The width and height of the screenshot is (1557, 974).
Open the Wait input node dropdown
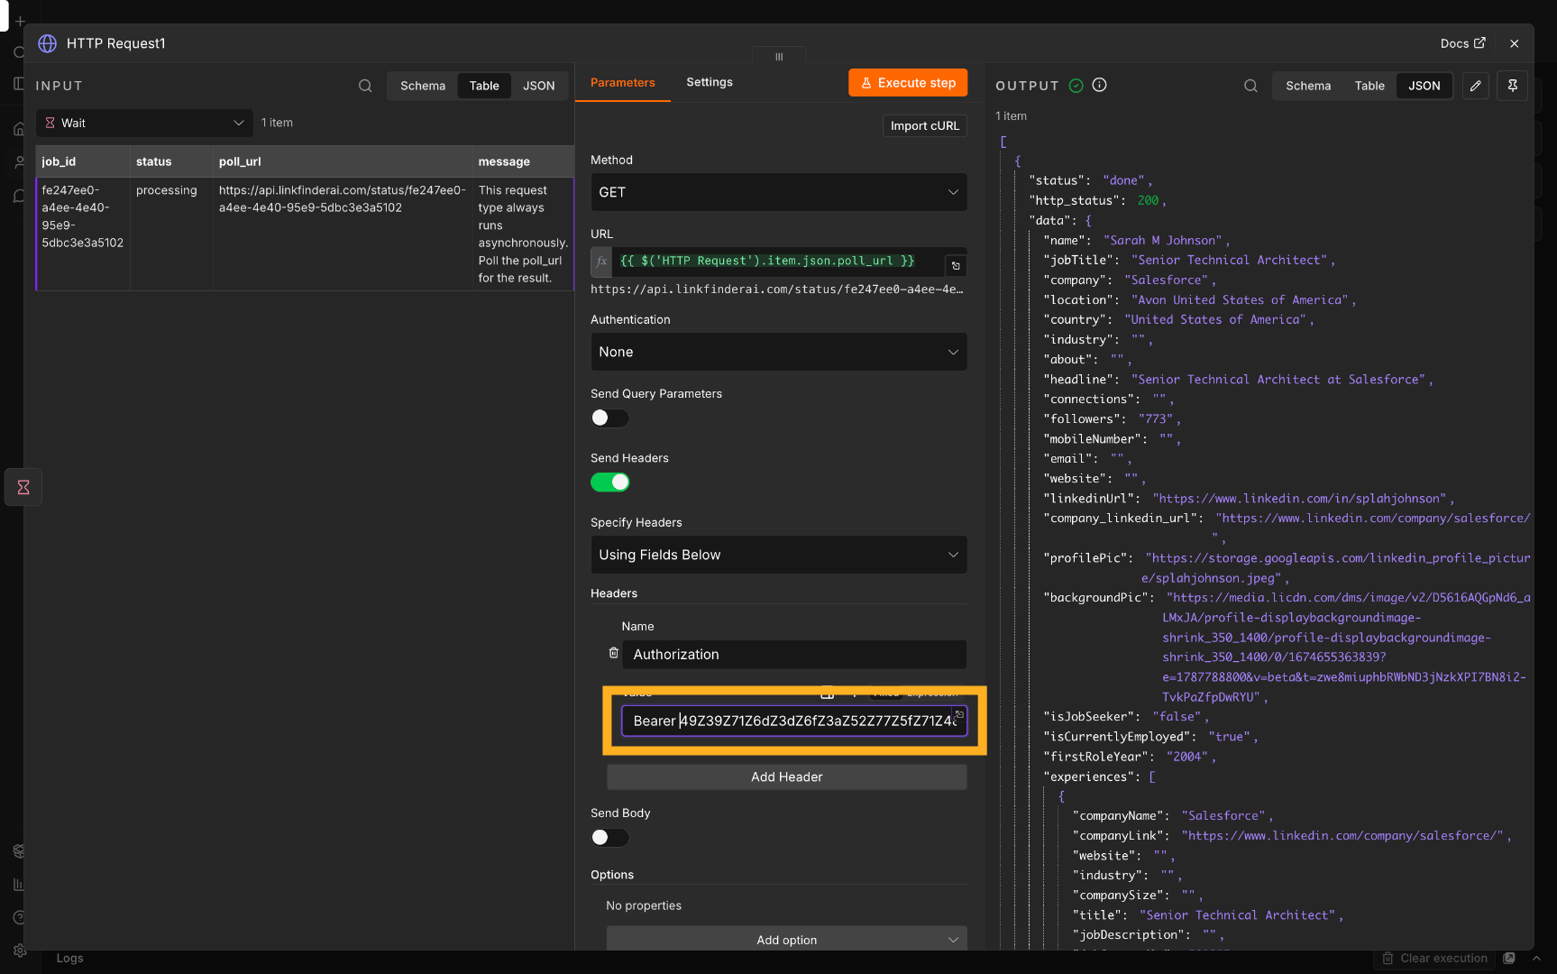pyautogui.click(x=144, y=123)
